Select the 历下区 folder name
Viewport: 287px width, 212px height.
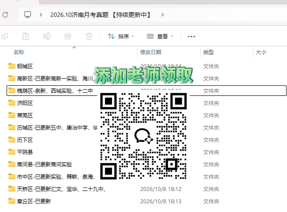pyautogui.click(x=25, y=140)
